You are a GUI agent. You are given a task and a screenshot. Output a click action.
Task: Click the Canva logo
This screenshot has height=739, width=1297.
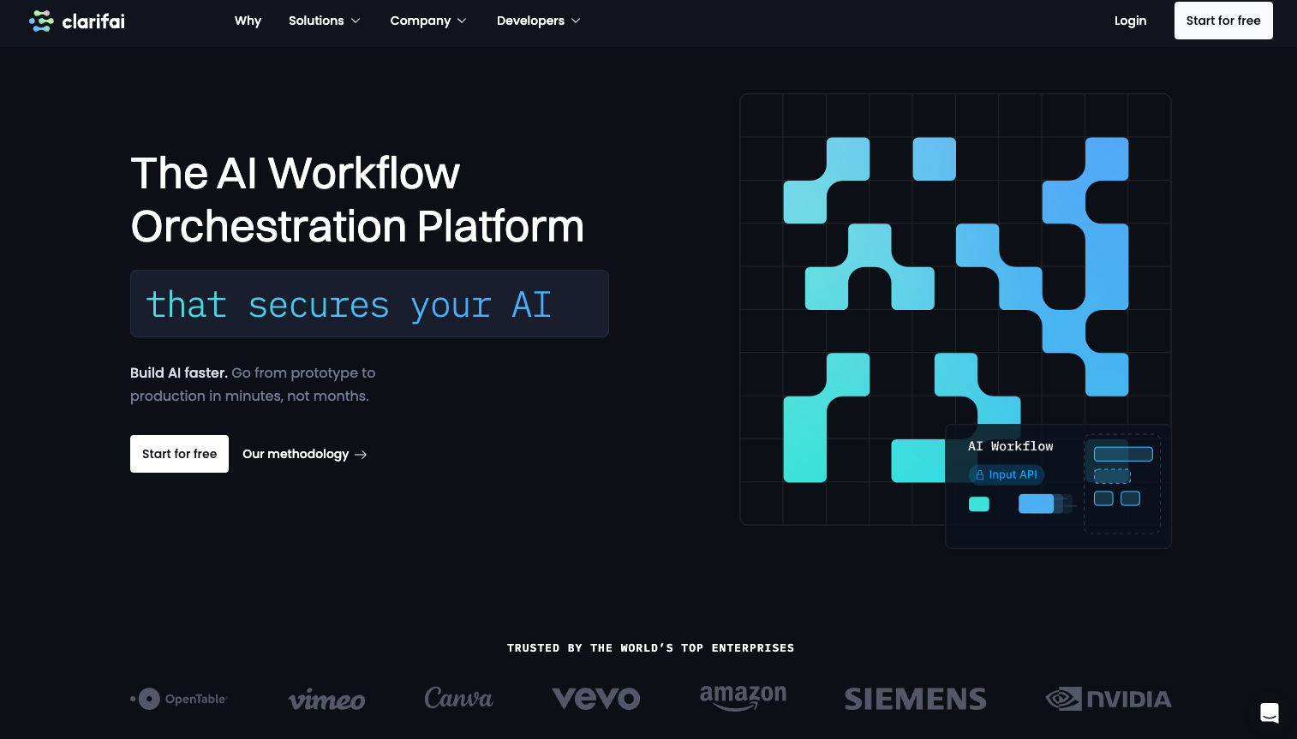coord(458,699)
